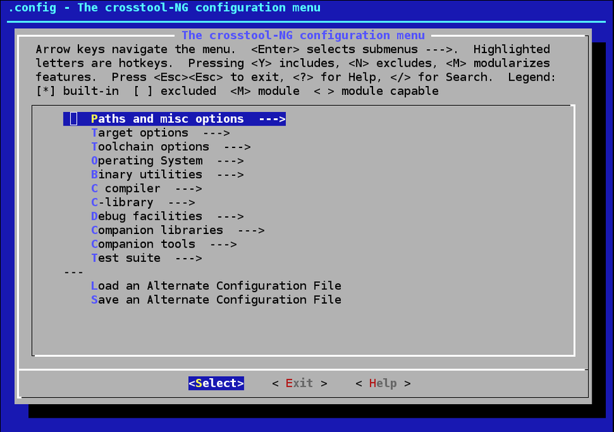Image resolution: width=614 pixels, height=432 pixels.
Task: Open Operating System submenu
Action: point(168,160)
